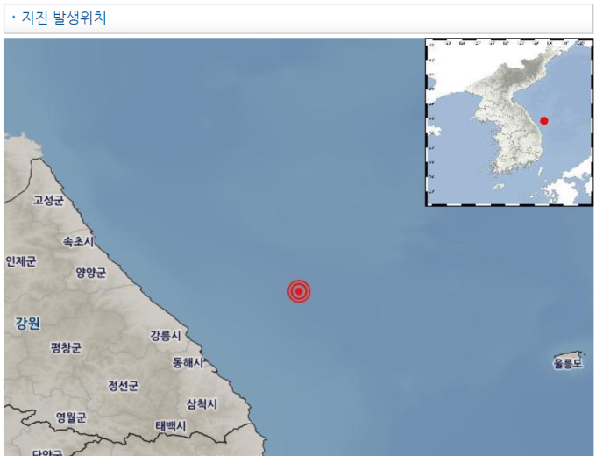Viewport: 596px width, 456px height.
Task: Click the 정선군 map label
Action: pos(124,386)
